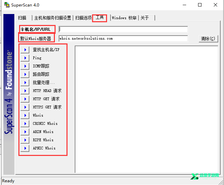224x185 pixels.
Task: Click the 查找主机名/IP label
Action: (x=46, y=50)
